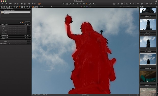The width and height of the screenshot is (158, 96).
Task: Click the orange variants stack icon
Action: click(x=39, y=4)
